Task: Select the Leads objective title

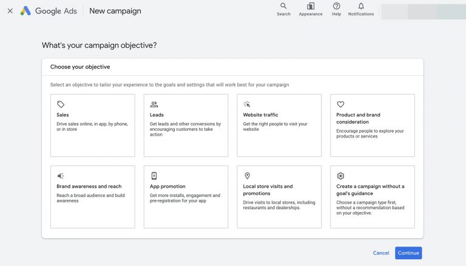Action: (x=157, y=115)
